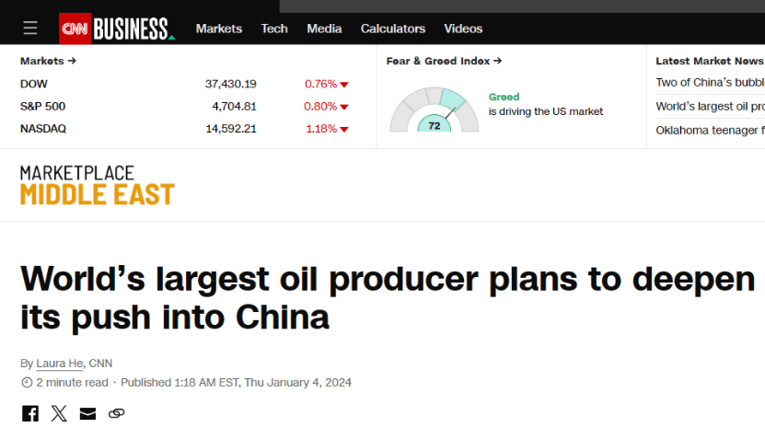The width and height of the screenshot is (765, 439).
Task: Open the Videos nav item
Action: point(463,29)
